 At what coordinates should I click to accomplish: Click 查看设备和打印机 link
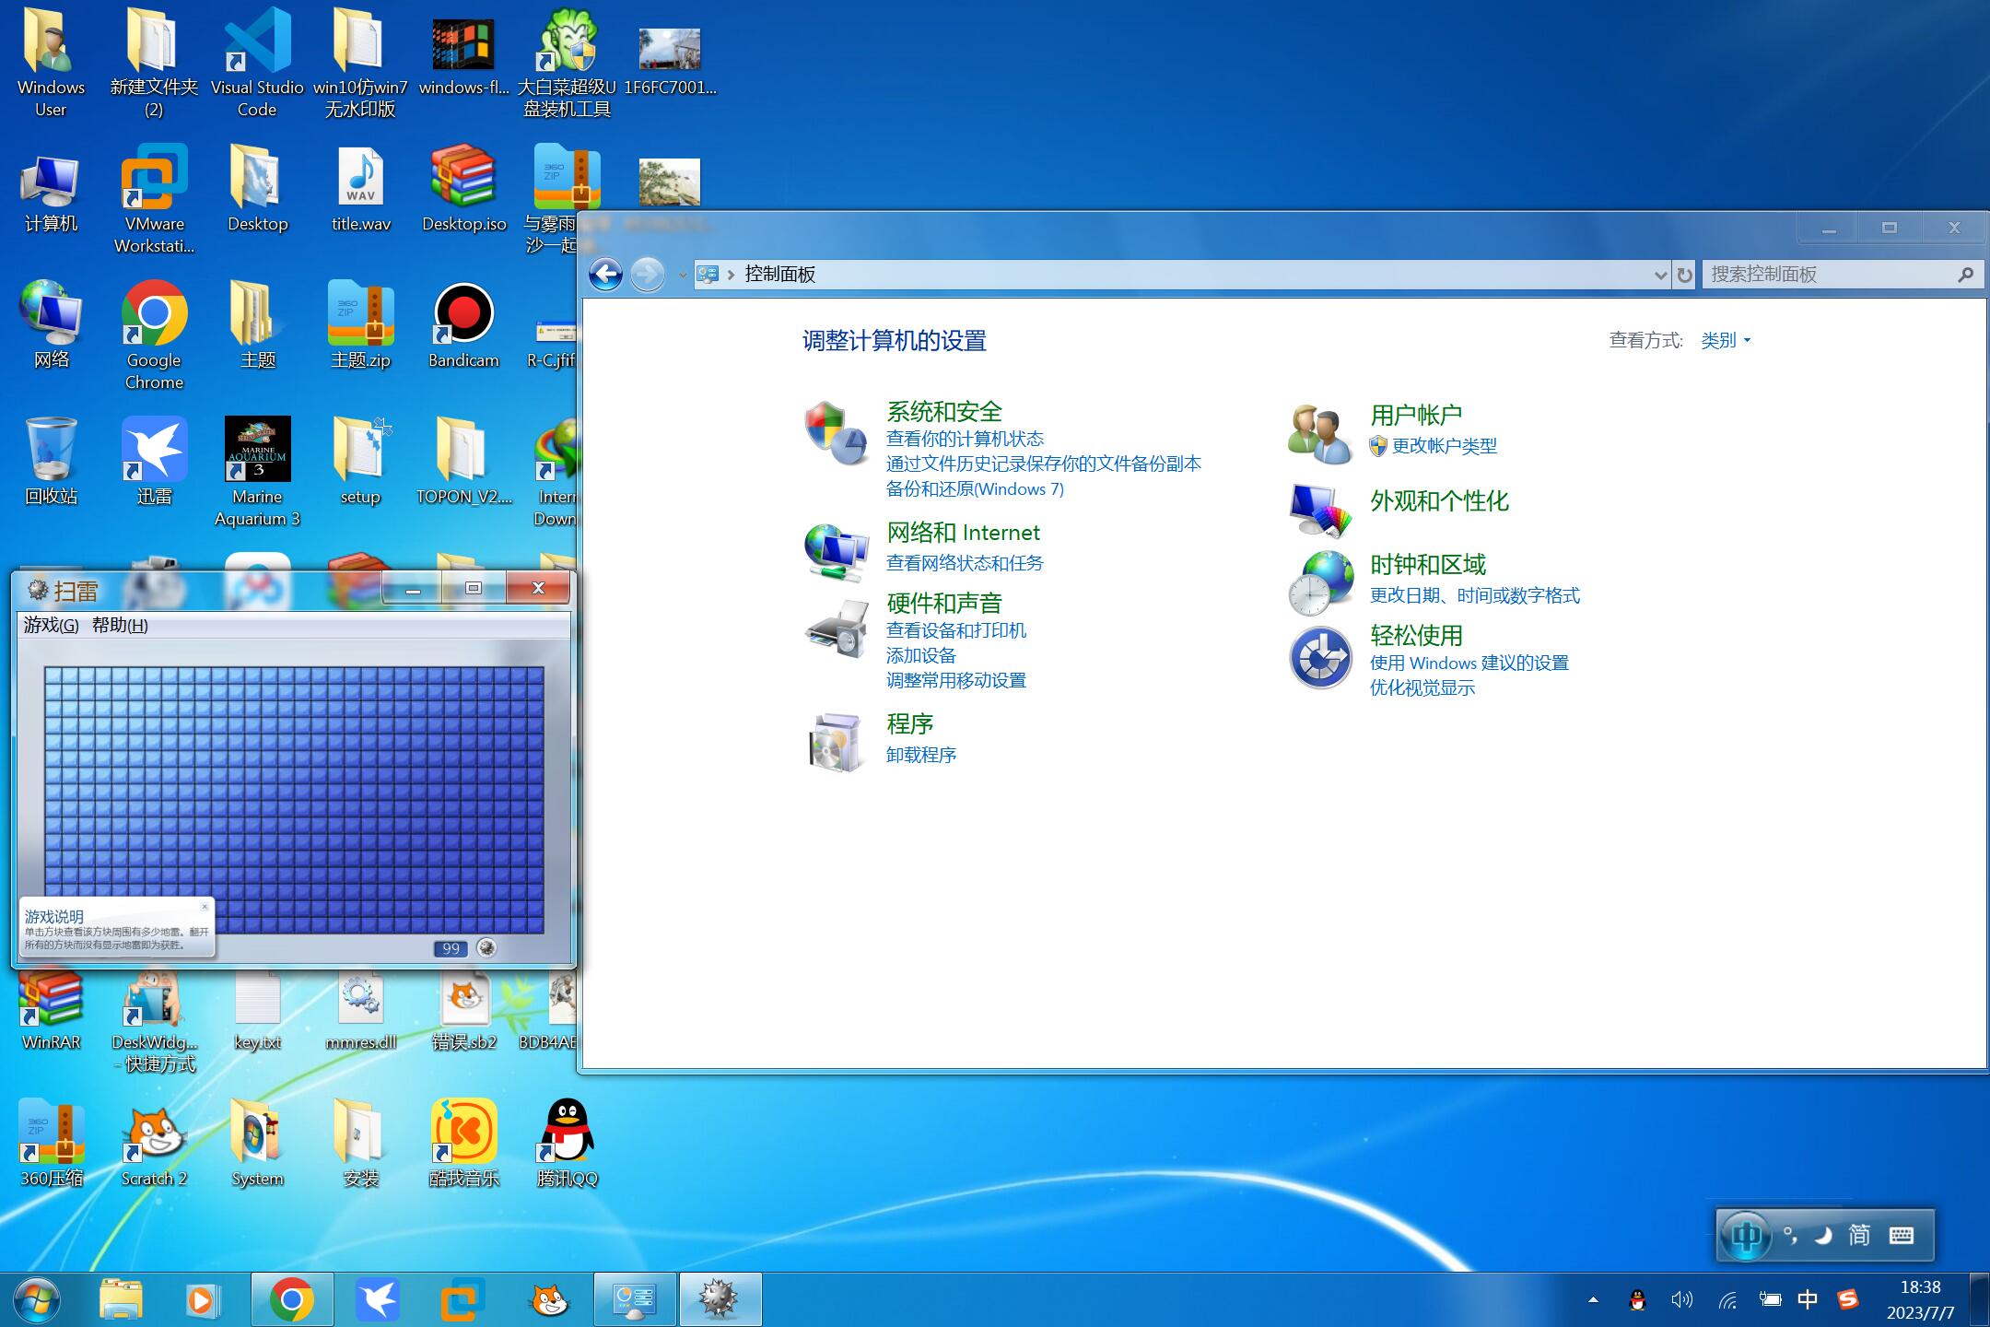955,630
